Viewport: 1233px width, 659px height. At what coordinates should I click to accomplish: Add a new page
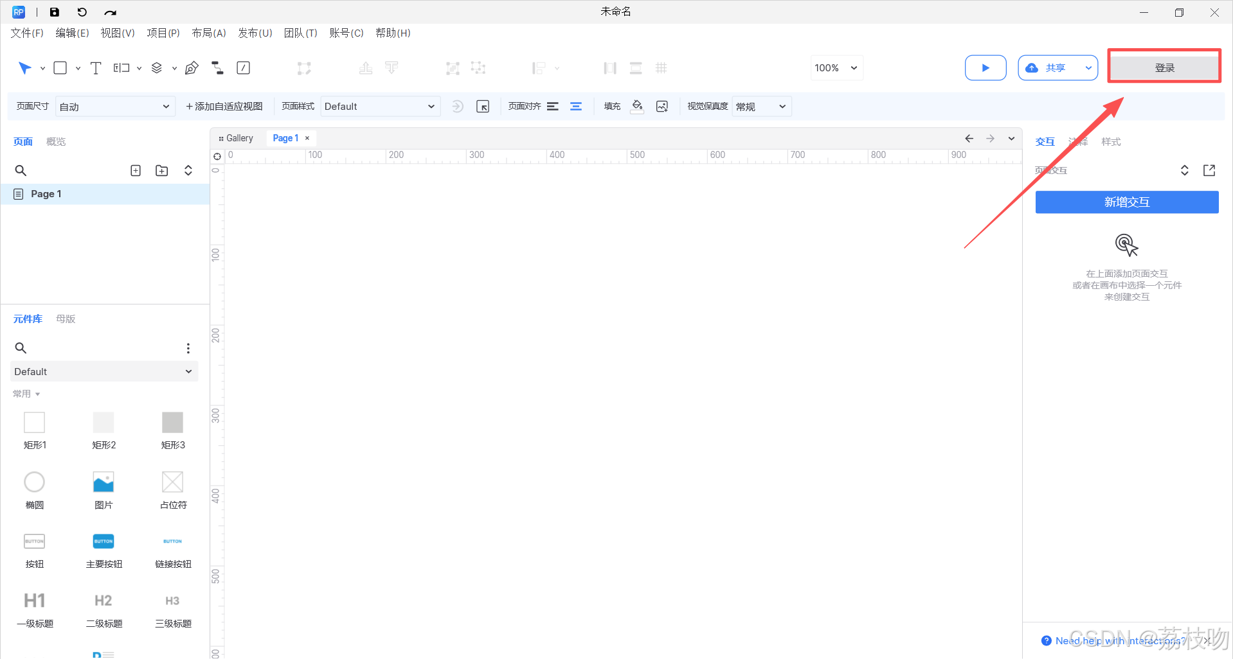tap(136, 171)
